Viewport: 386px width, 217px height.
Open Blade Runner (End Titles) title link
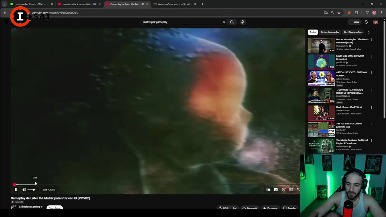349,107
